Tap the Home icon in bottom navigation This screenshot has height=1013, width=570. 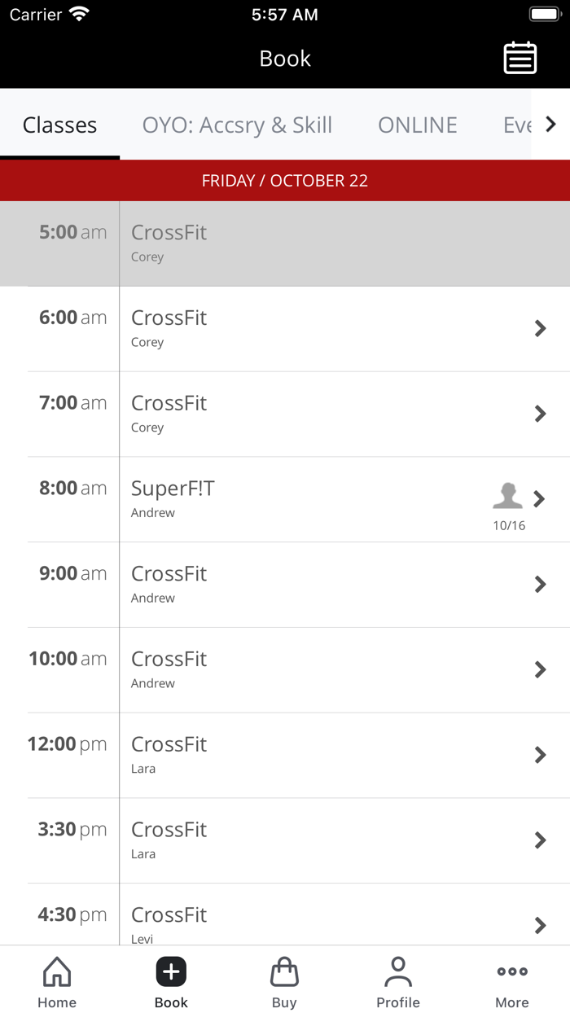point(56,971)
